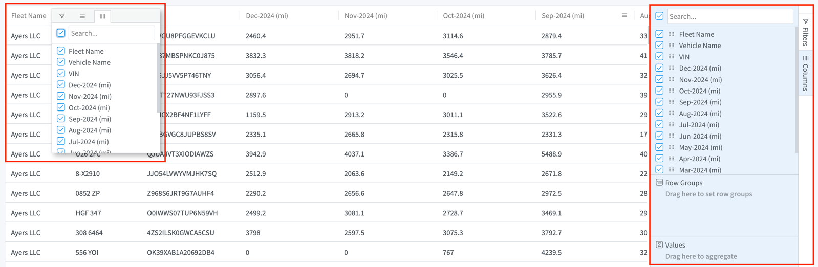Click the Search field in popup column menu
The height and width of the screenshot is (267, 818).
tap(112, 33)
